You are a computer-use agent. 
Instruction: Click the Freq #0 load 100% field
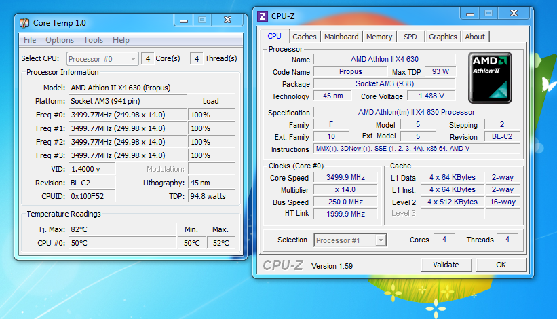[212, 115]
